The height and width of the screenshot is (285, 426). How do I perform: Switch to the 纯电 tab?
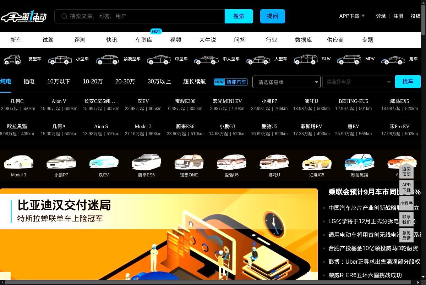pos(6,82)
